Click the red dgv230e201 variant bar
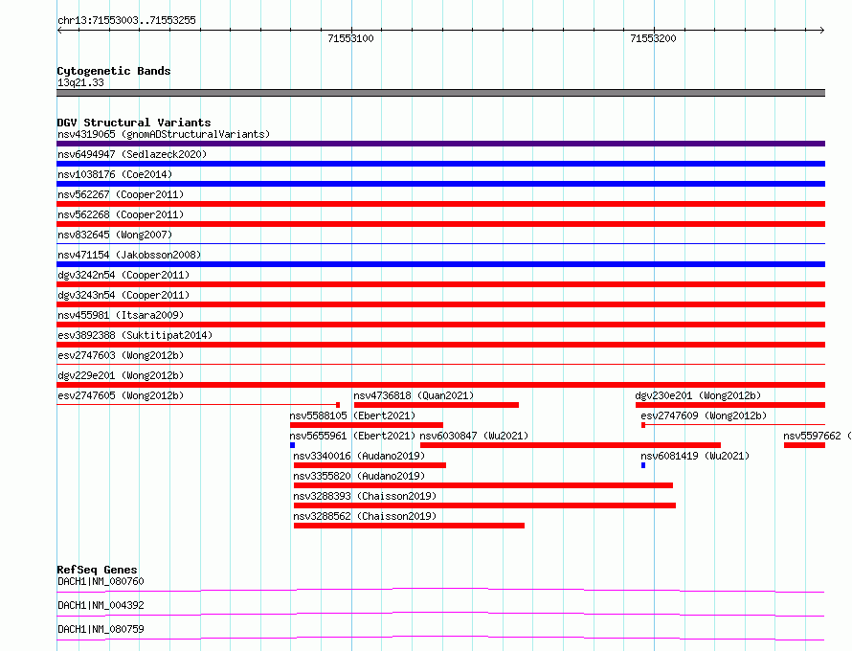 [x=730, y=405]
